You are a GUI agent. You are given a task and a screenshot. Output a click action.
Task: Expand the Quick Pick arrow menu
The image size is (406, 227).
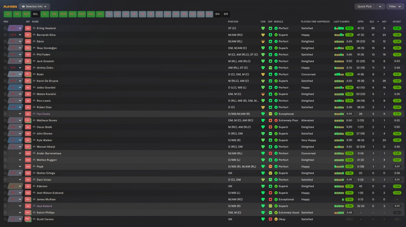(380, 6)
